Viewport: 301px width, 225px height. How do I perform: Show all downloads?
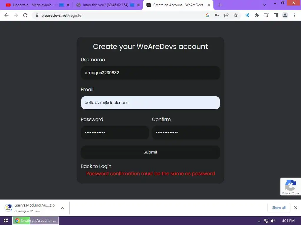[x=279, y=208]
